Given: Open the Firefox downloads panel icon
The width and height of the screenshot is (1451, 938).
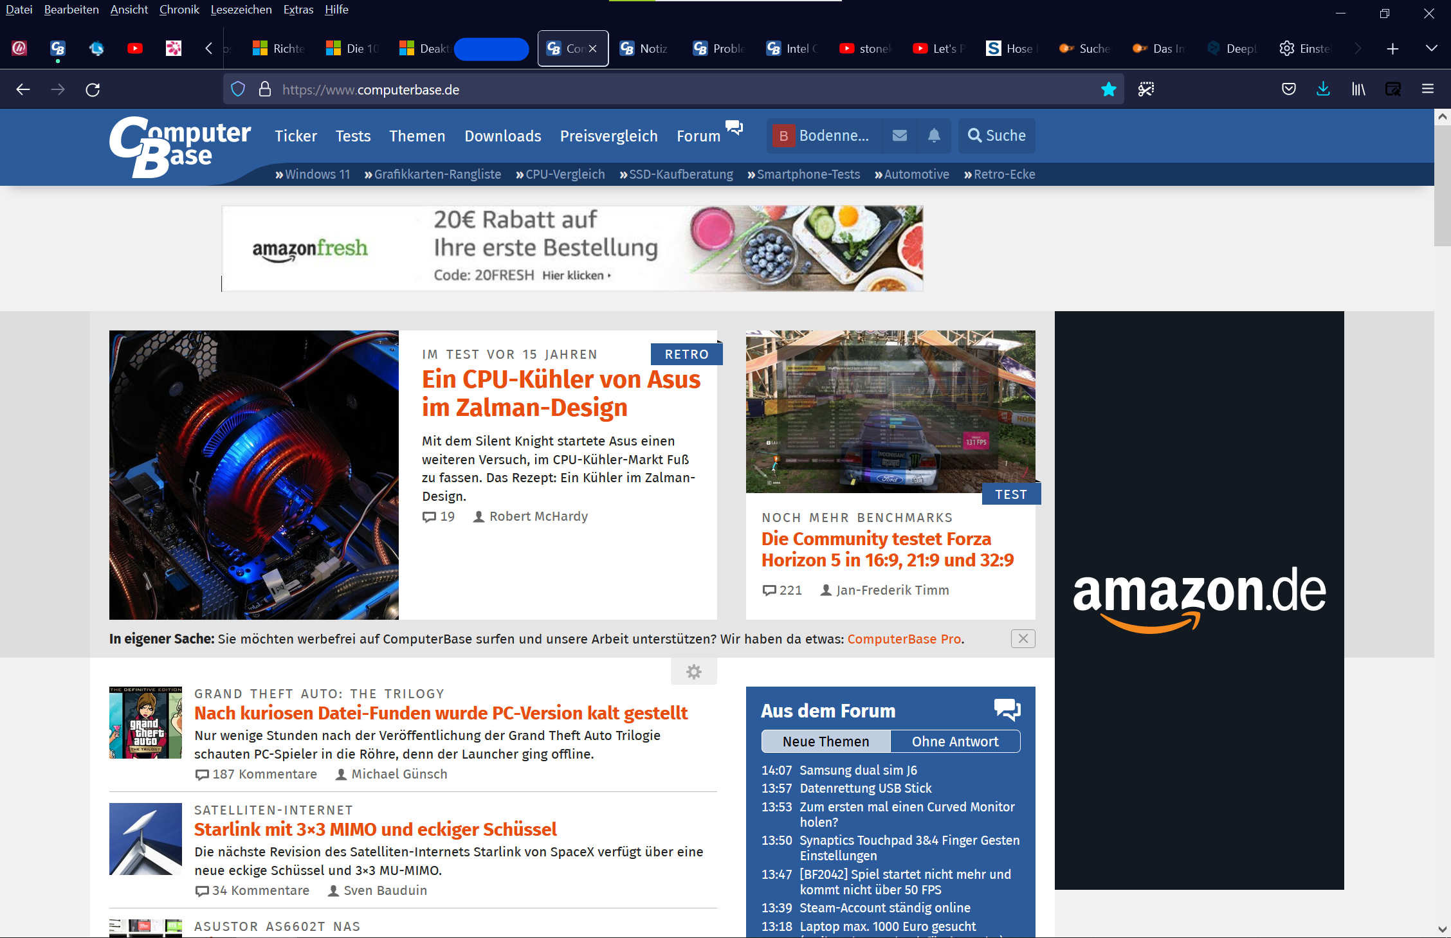Looking at the screenshot, I should pos(1323,89).
